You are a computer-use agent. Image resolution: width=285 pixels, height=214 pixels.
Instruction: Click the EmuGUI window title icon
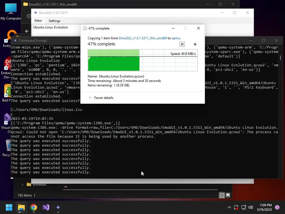36,13
